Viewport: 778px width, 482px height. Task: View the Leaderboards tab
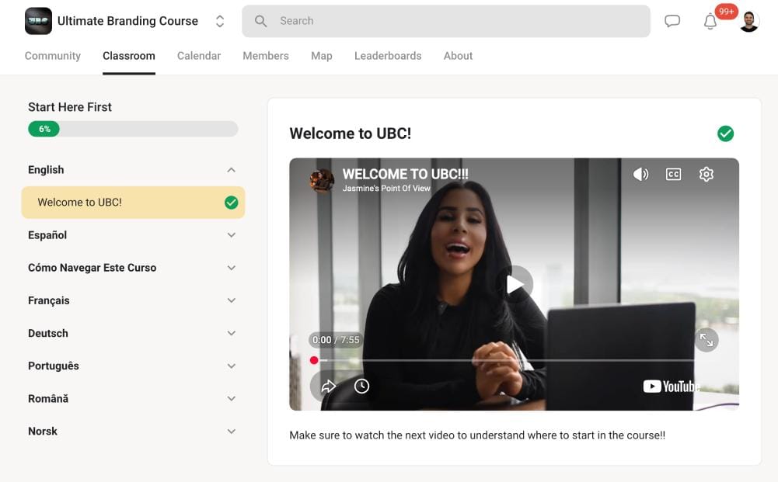coord(388,56)
